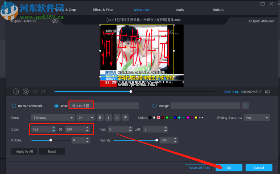Screen dimensions: 280x174
Task: Open the Tahoma font dropdown
Action: click(x=53, y=117)
